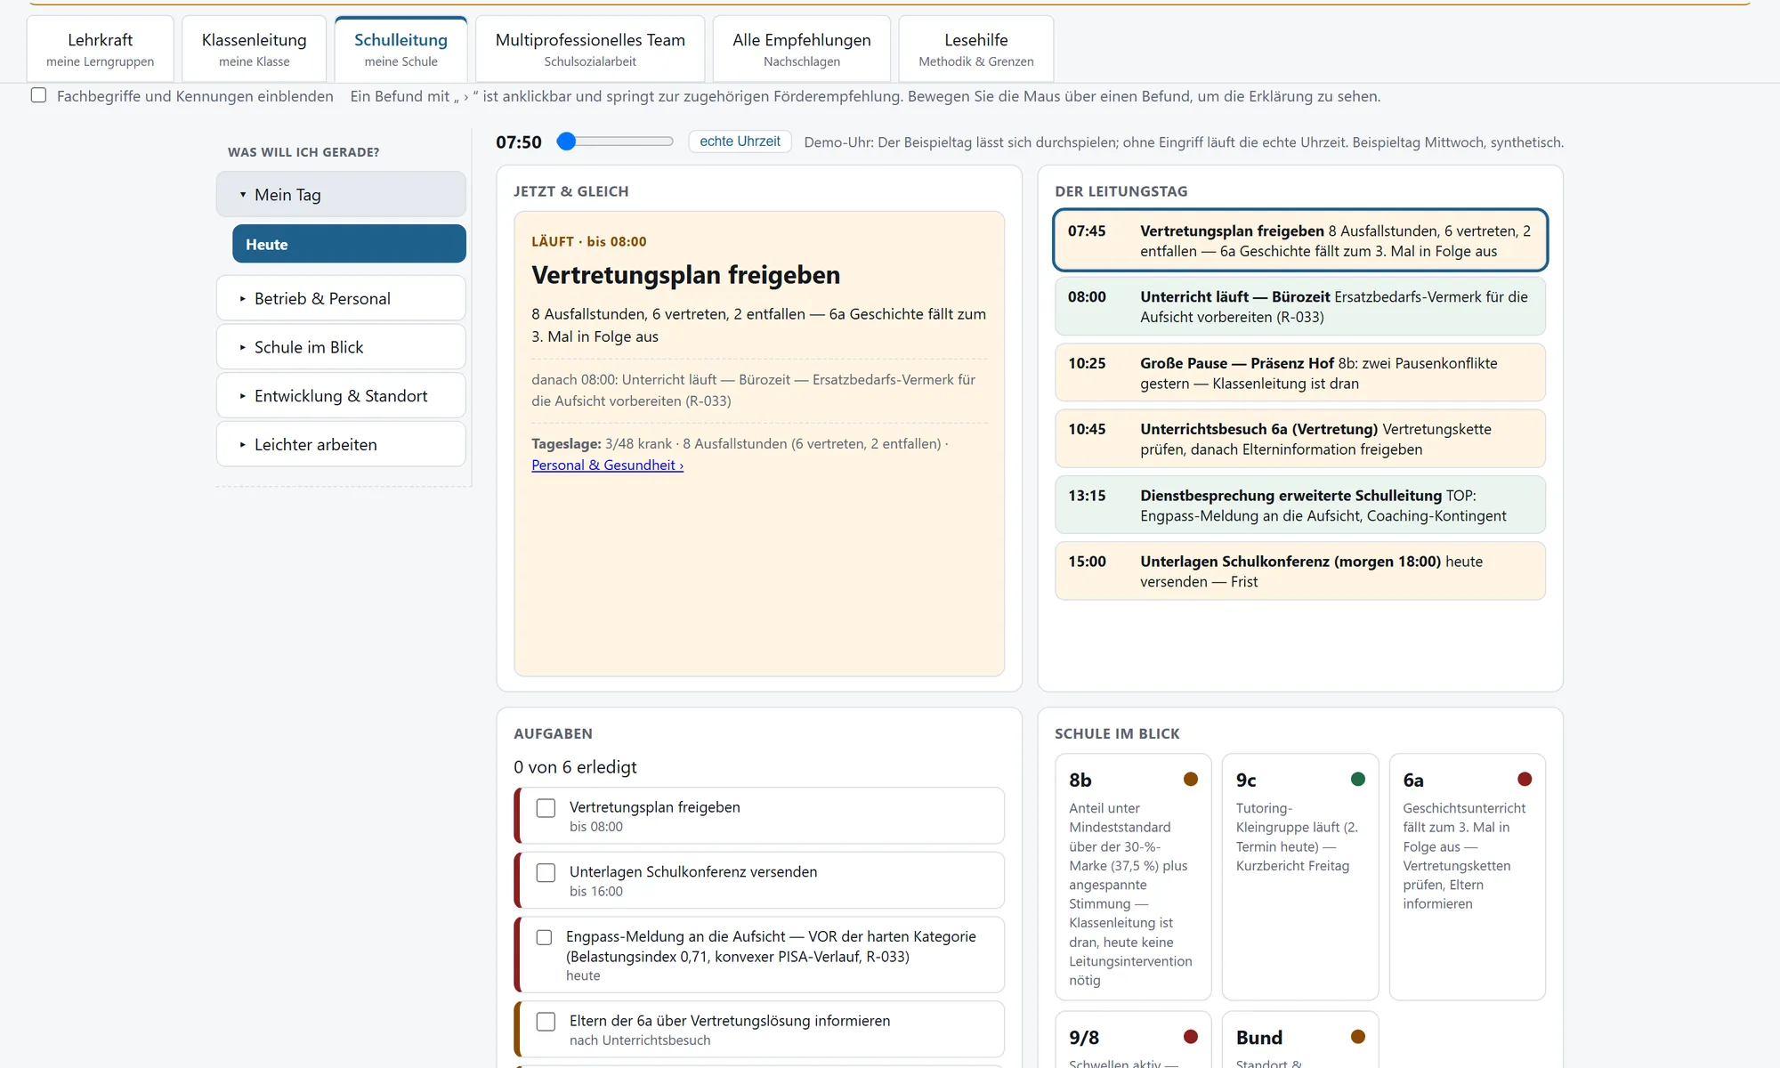Click the red status dot on 6a card
The image size is (1780, 1068).
click(1525, 779)
